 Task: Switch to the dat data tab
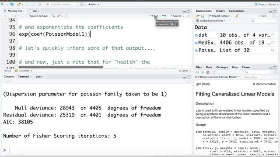coord(35,11)
